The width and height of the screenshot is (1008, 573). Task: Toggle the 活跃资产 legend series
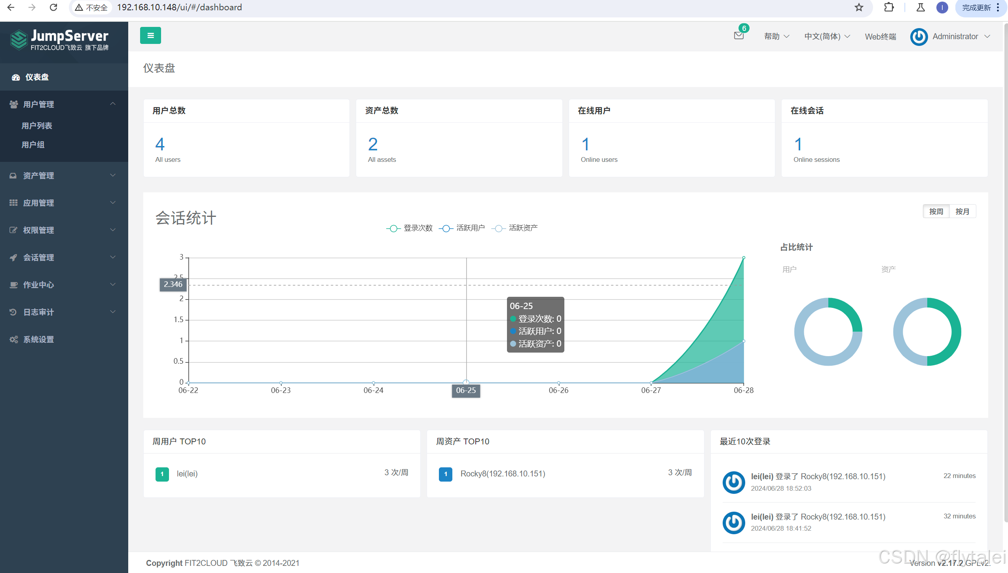pyautogui.click(x=514, y=228)
